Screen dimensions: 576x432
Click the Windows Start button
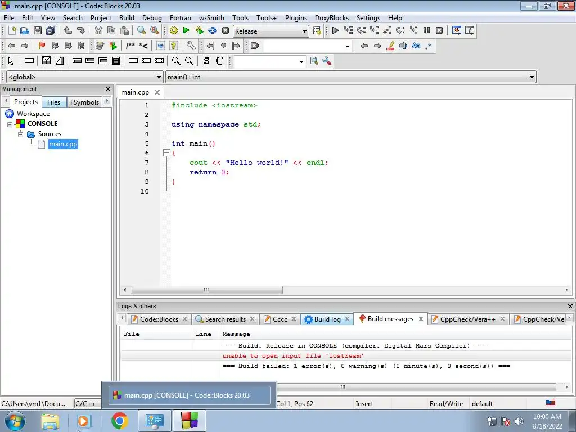point(15,421)
